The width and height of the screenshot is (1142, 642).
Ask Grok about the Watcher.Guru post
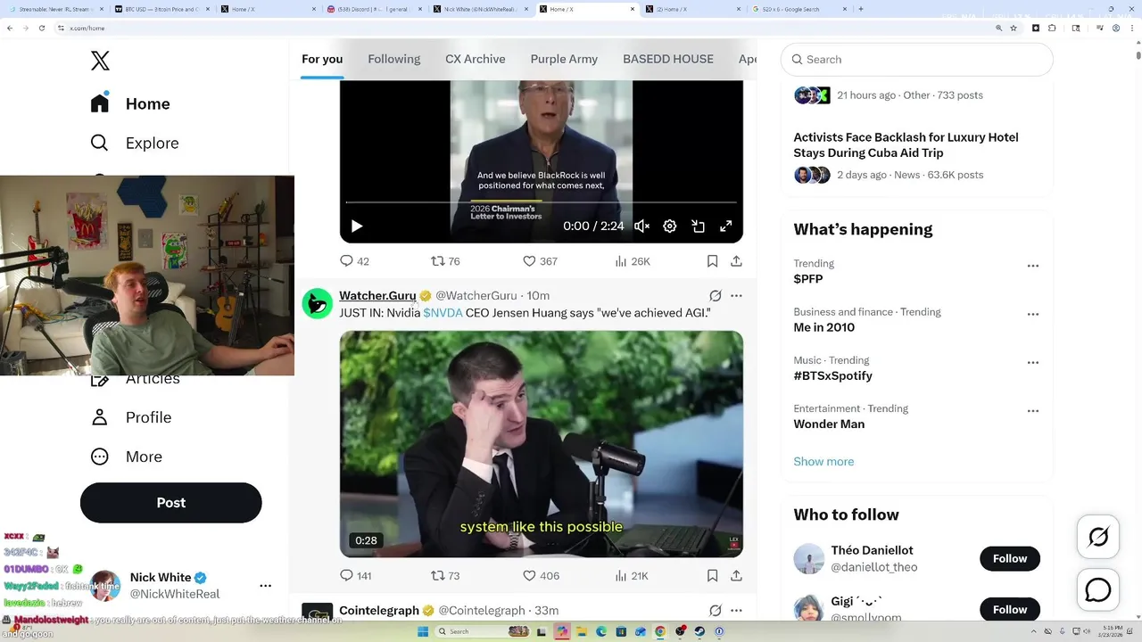point(715,295)
